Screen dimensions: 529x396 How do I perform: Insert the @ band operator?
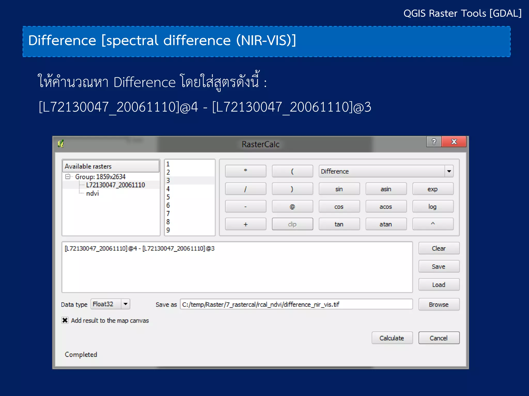[292, 206]
